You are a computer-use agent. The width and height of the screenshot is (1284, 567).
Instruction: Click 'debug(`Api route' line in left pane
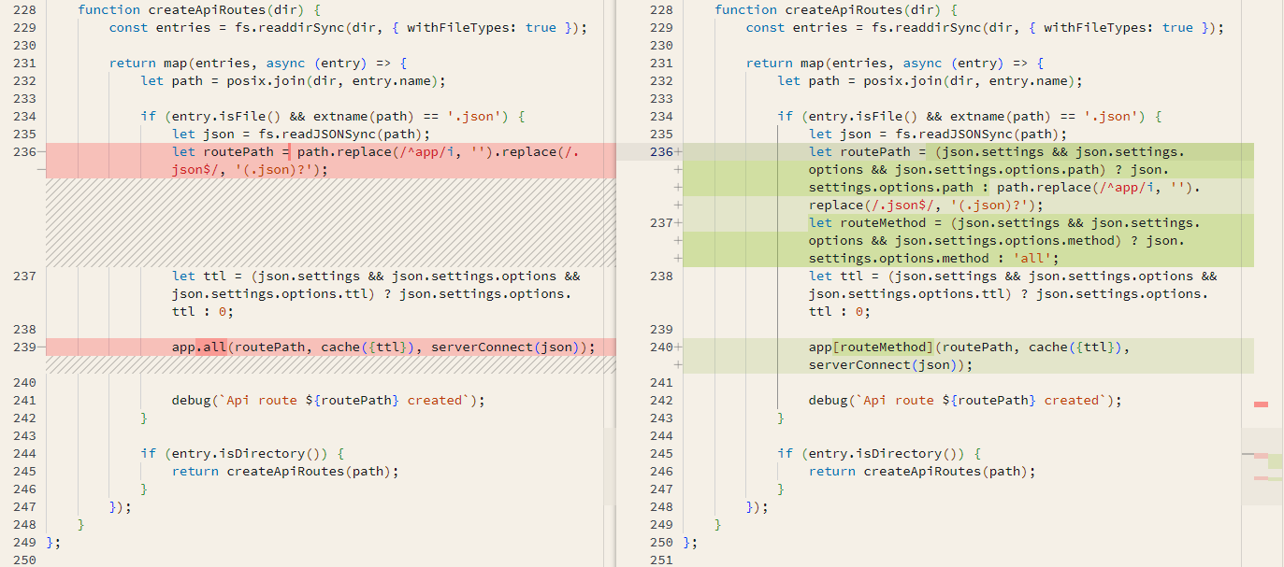(x=328, y=400)
